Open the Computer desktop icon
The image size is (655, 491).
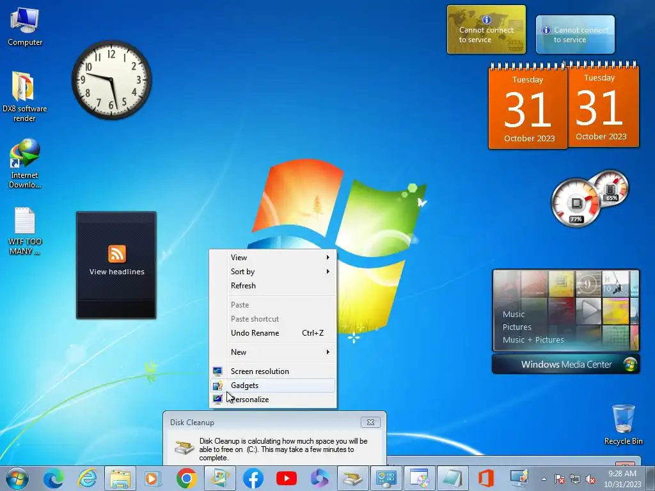point(25,27)
